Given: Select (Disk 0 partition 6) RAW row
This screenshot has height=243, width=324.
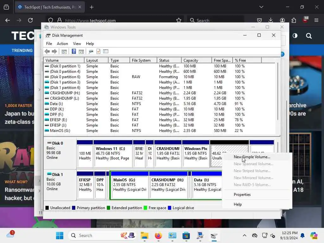Looking at the screenshot, I should pos(159,77).
